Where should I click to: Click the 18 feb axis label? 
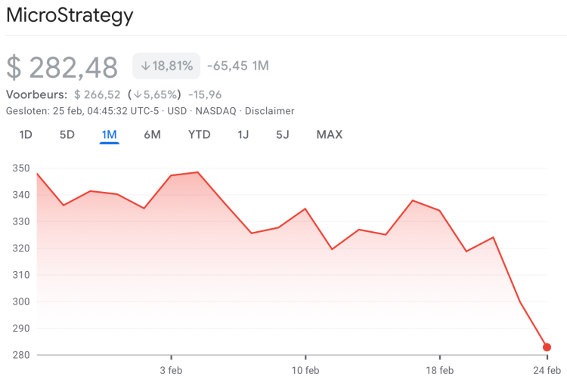tap(439, 370)
